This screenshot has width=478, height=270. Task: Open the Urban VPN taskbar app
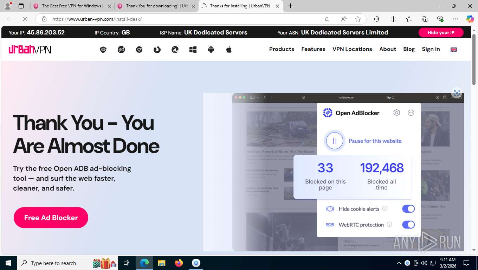pyautogui.click(x=196, y=263)
